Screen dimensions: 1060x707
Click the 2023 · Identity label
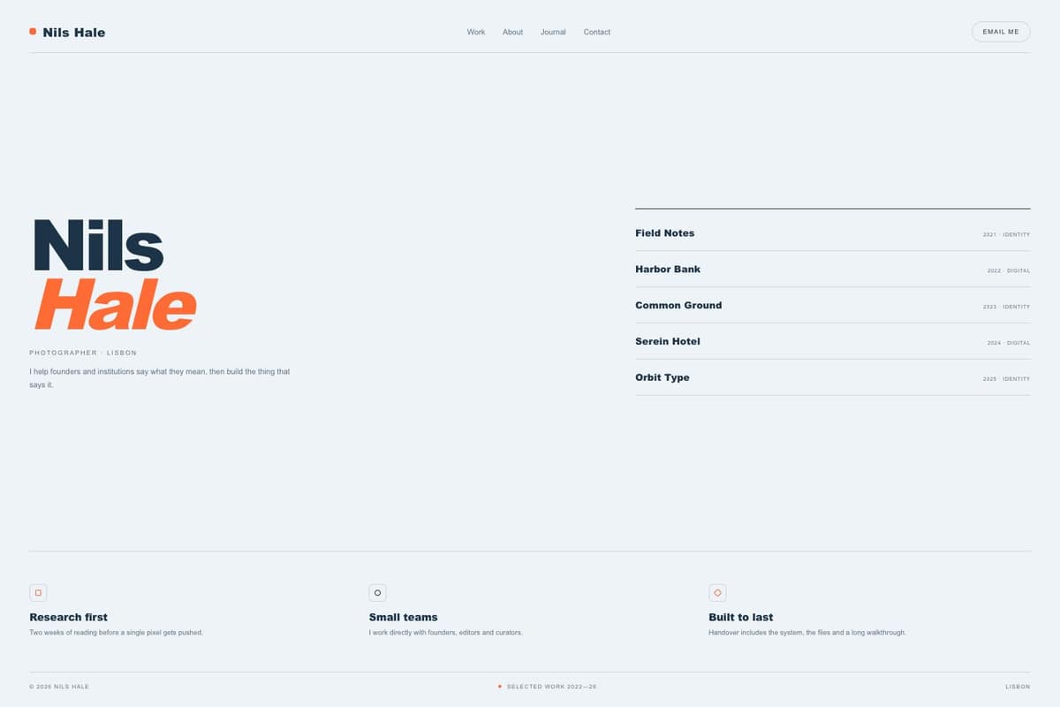1006,308
